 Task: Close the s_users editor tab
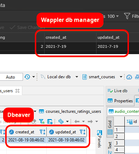(17, 91)
